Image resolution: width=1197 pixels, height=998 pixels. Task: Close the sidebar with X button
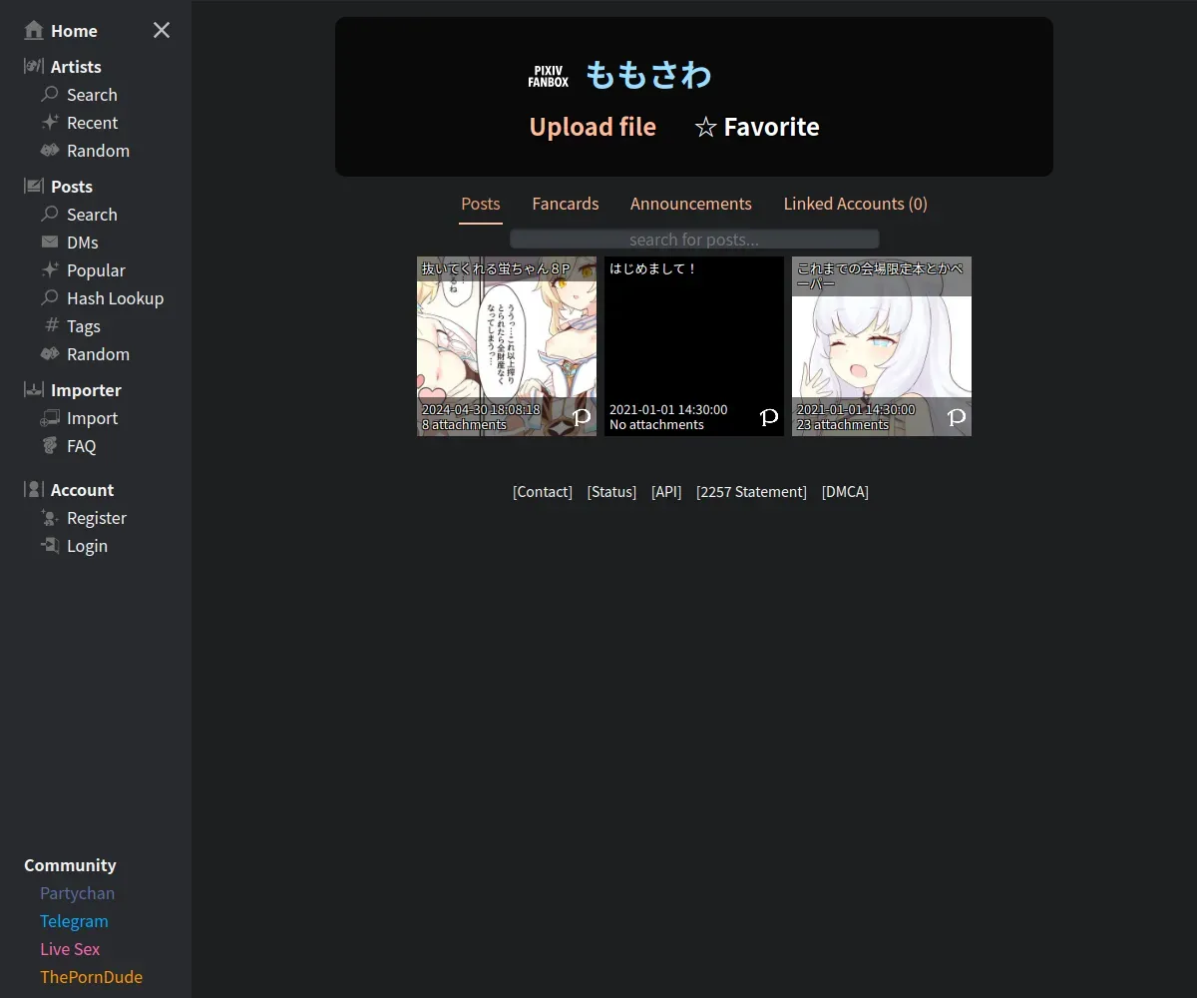[162, 30]
